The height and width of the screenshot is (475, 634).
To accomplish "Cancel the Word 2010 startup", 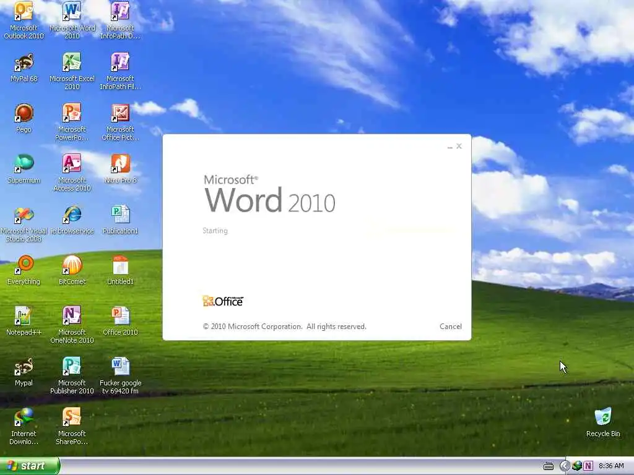I will point(451,327).
